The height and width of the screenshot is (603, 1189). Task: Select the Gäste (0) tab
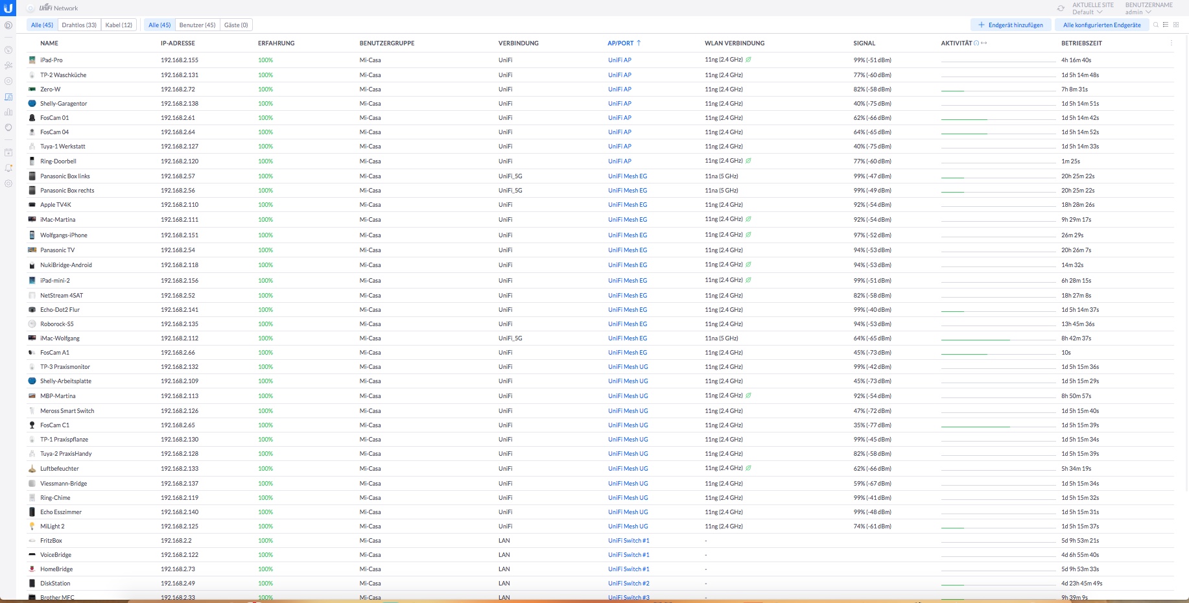coord(236,25)
